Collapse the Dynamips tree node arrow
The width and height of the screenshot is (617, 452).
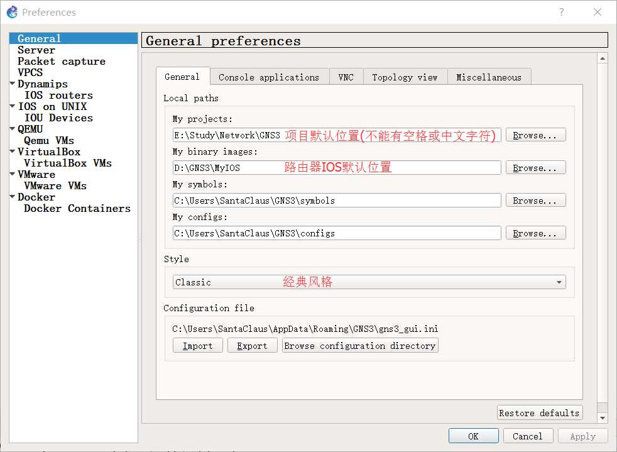pos(13,84)
